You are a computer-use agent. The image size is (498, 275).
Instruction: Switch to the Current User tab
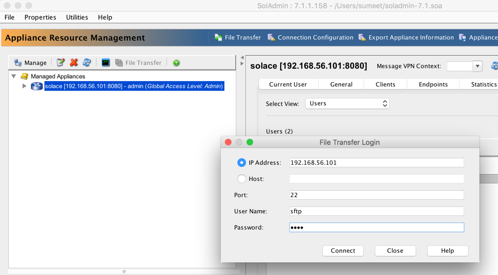(288, 84)
